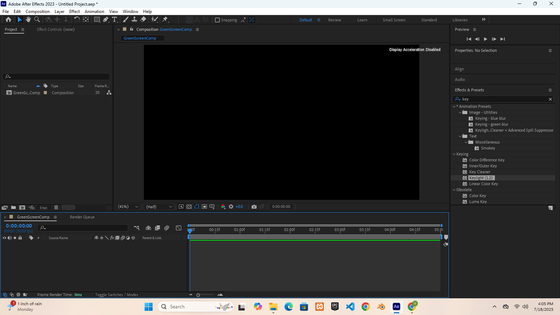Image resolution: width=560 pixels, height=315 pixels.
Task: Open the Graph Editor in timeline
Action: pyautogui.click(x=178, y=228)
